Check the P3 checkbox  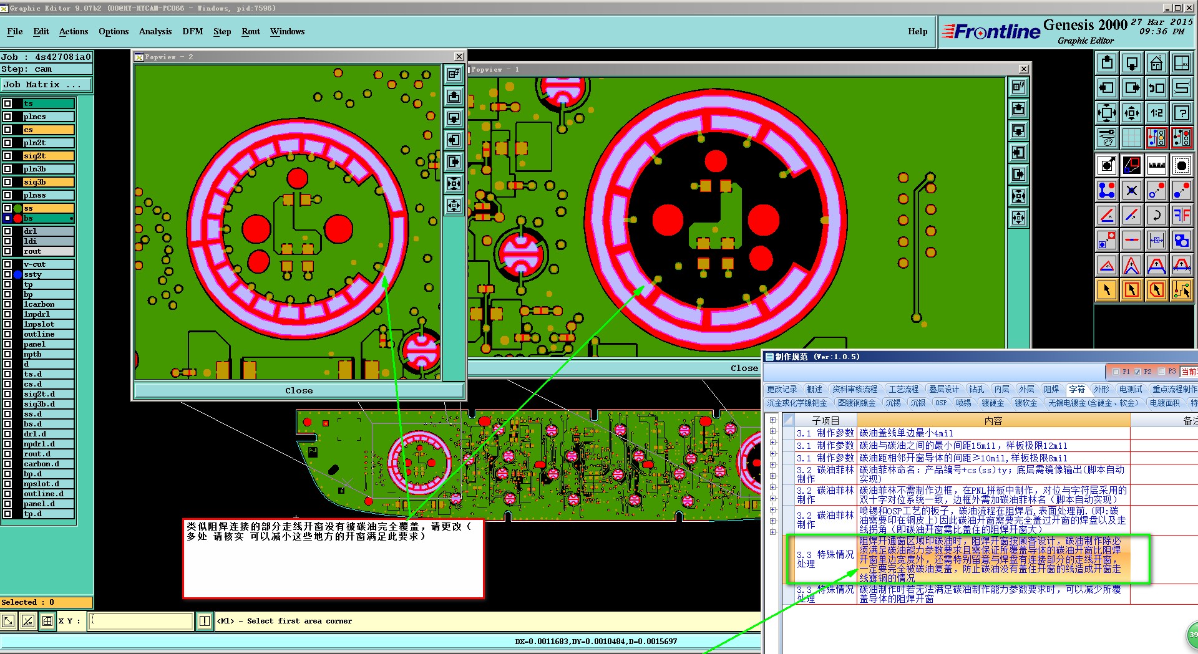[x=1162, y=372]
